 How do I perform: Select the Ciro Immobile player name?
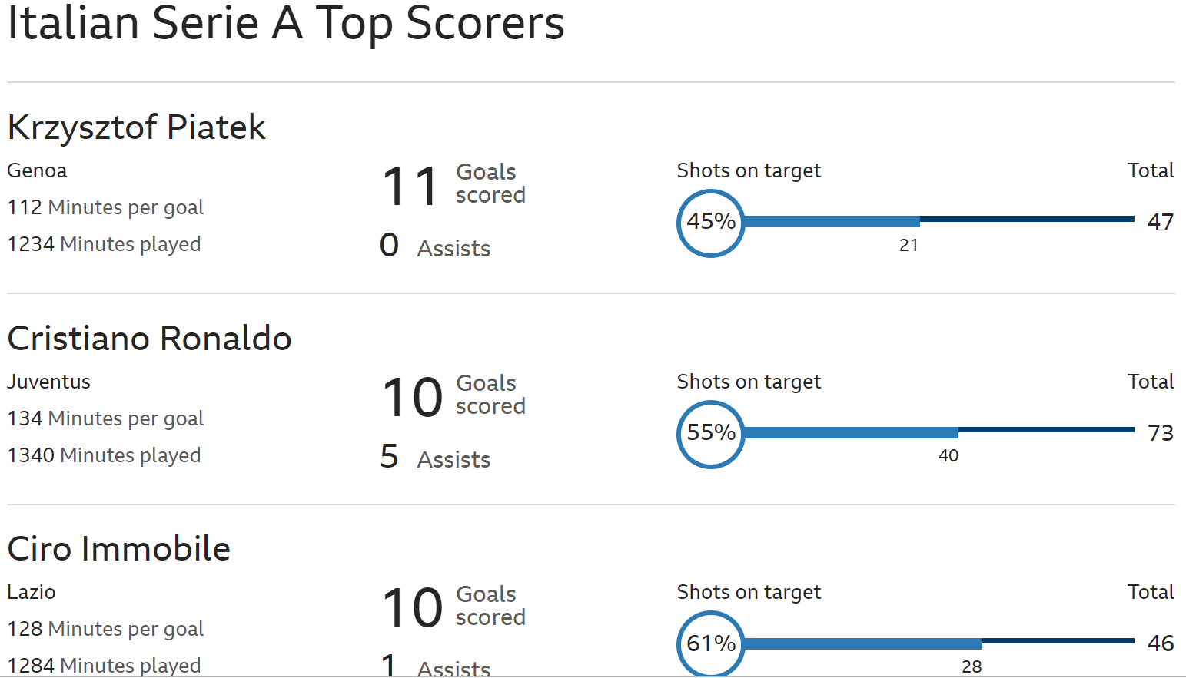coord(118,549)
